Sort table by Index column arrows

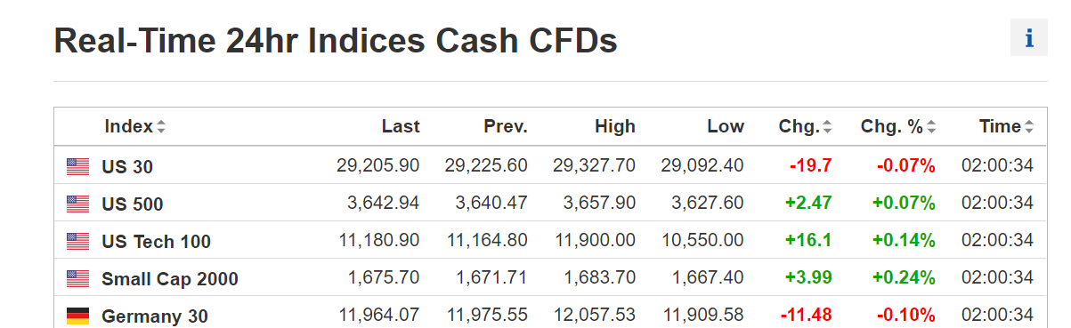161,127
